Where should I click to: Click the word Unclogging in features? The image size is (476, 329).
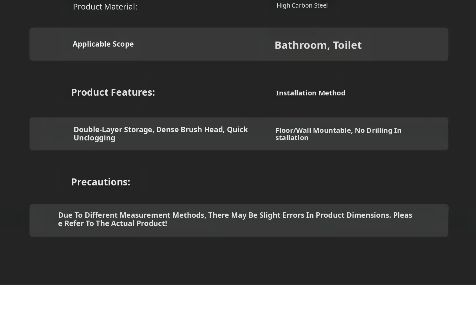(94, 138)
